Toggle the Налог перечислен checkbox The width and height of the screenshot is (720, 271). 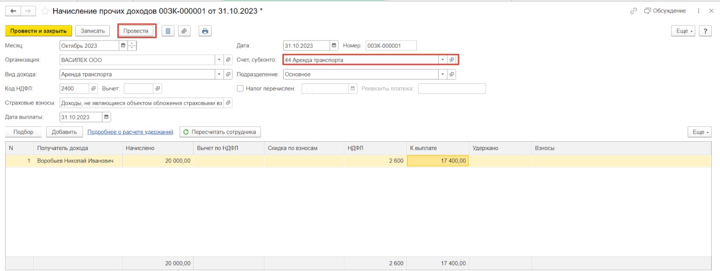click(240, 88)
